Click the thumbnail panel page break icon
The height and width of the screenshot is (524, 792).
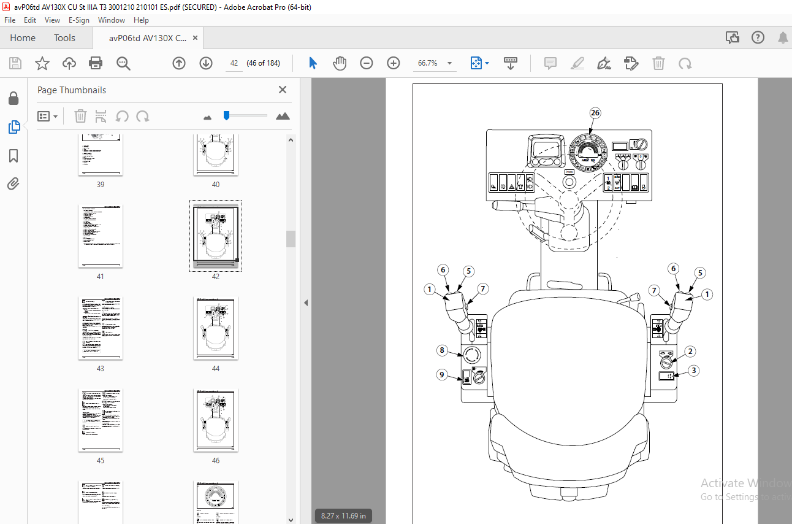click(101, 116)
